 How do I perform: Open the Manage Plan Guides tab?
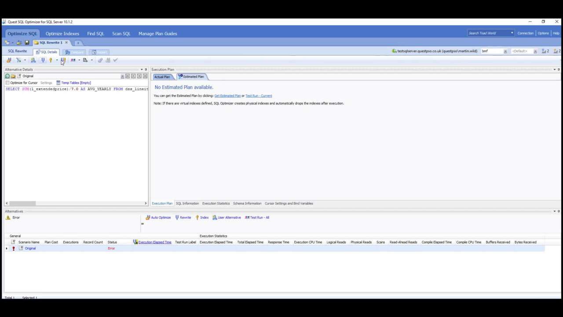157,33
